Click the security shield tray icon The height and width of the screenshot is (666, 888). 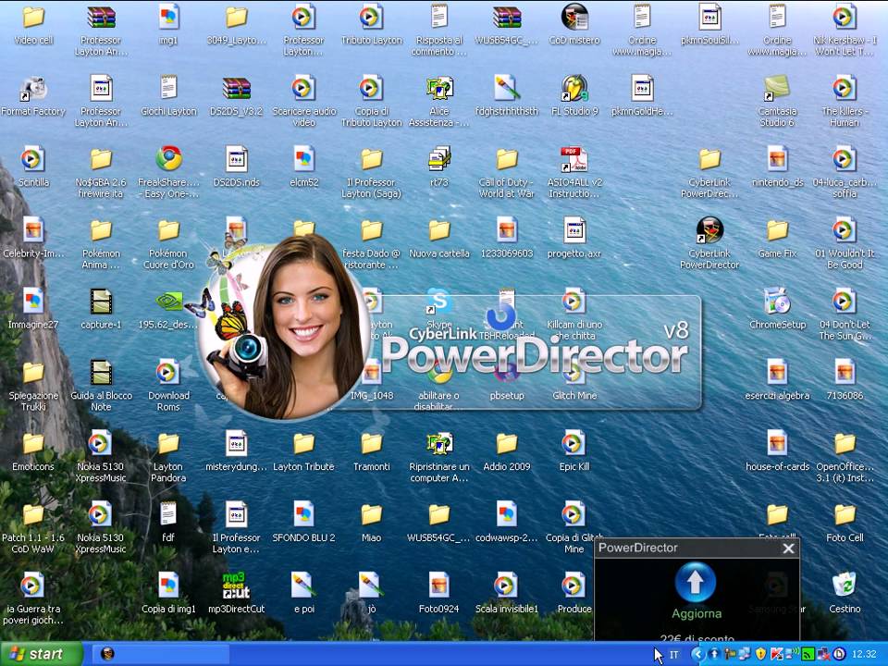pyautogui.click(x=760, y=655)
